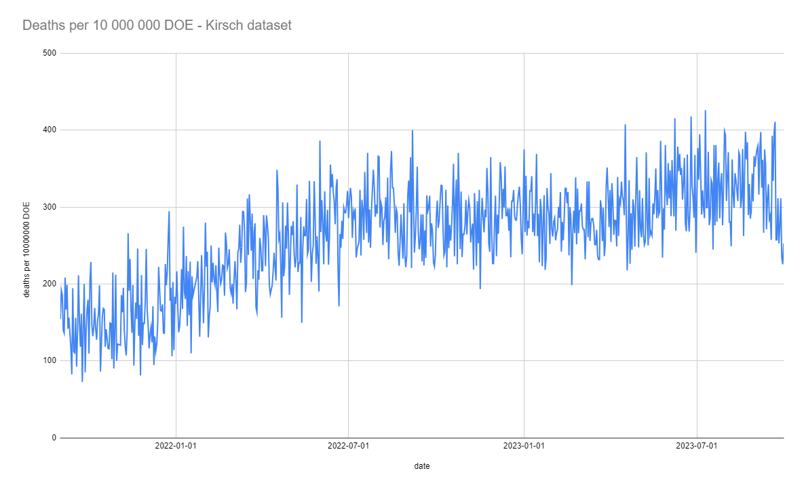Select the tall spike reaching 400 after 2022-07-01
This screenshot has width=804, height=492.
point(412,130)
